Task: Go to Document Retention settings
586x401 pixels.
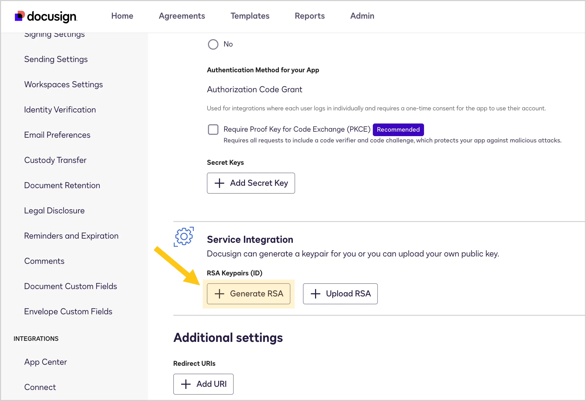Action: [62, 186]
